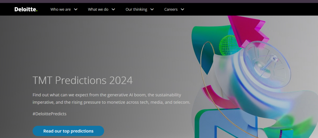Open the Our thinking menu
318x138 pixels.
coord(136,9)
